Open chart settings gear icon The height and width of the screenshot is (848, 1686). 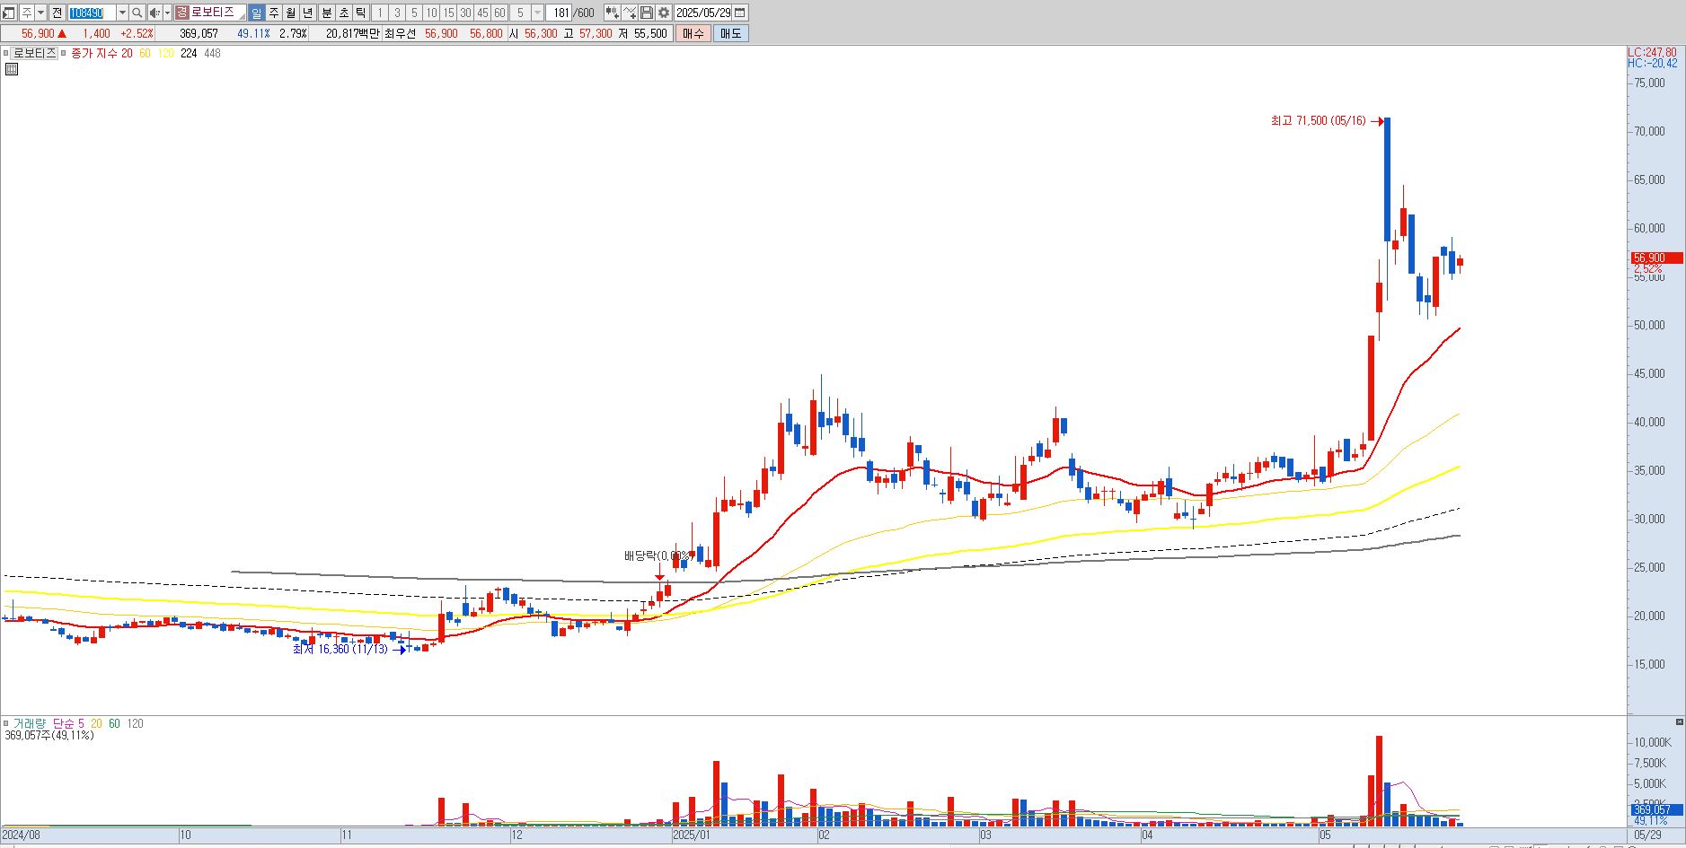pos(664,13)
